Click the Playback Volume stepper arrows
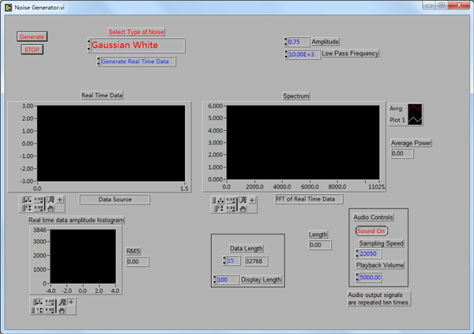Viewport: 474px width, 334px height. pyautogui.click(x=357, y=277)
